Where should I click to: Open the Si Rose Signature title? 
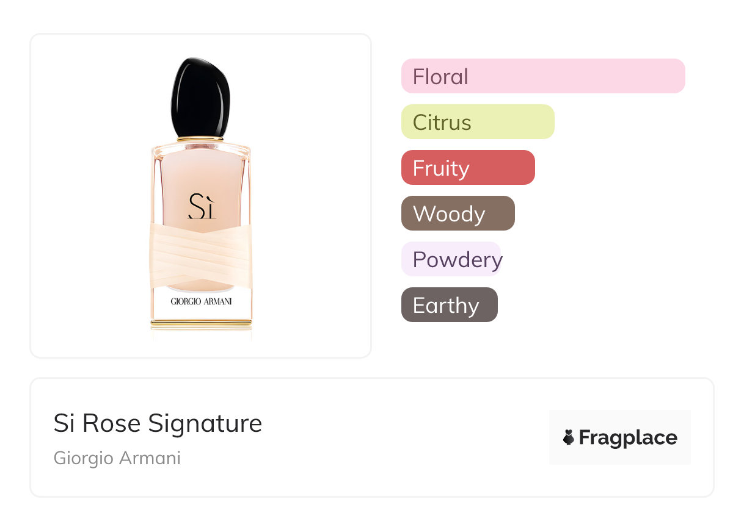pos(158,423)
